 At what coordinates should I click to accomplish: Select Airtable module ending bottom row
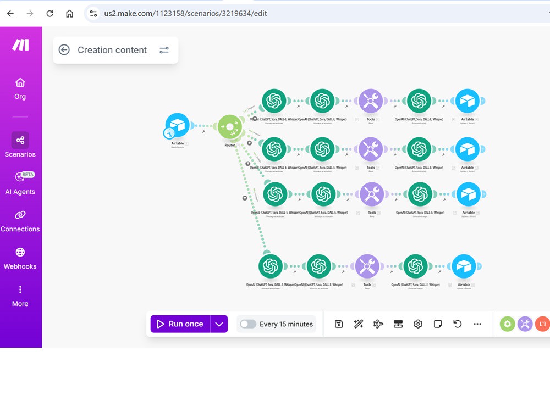pyautogui.click(x=464, y=266)
